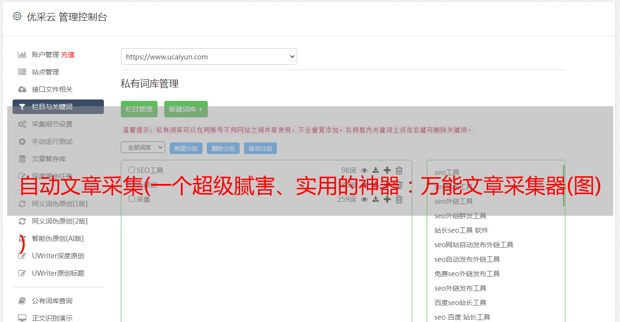The height and width of the screenshot is (322, 620).
Task: Select keyword '百度seo站长工具'
Action: [460, 303]
